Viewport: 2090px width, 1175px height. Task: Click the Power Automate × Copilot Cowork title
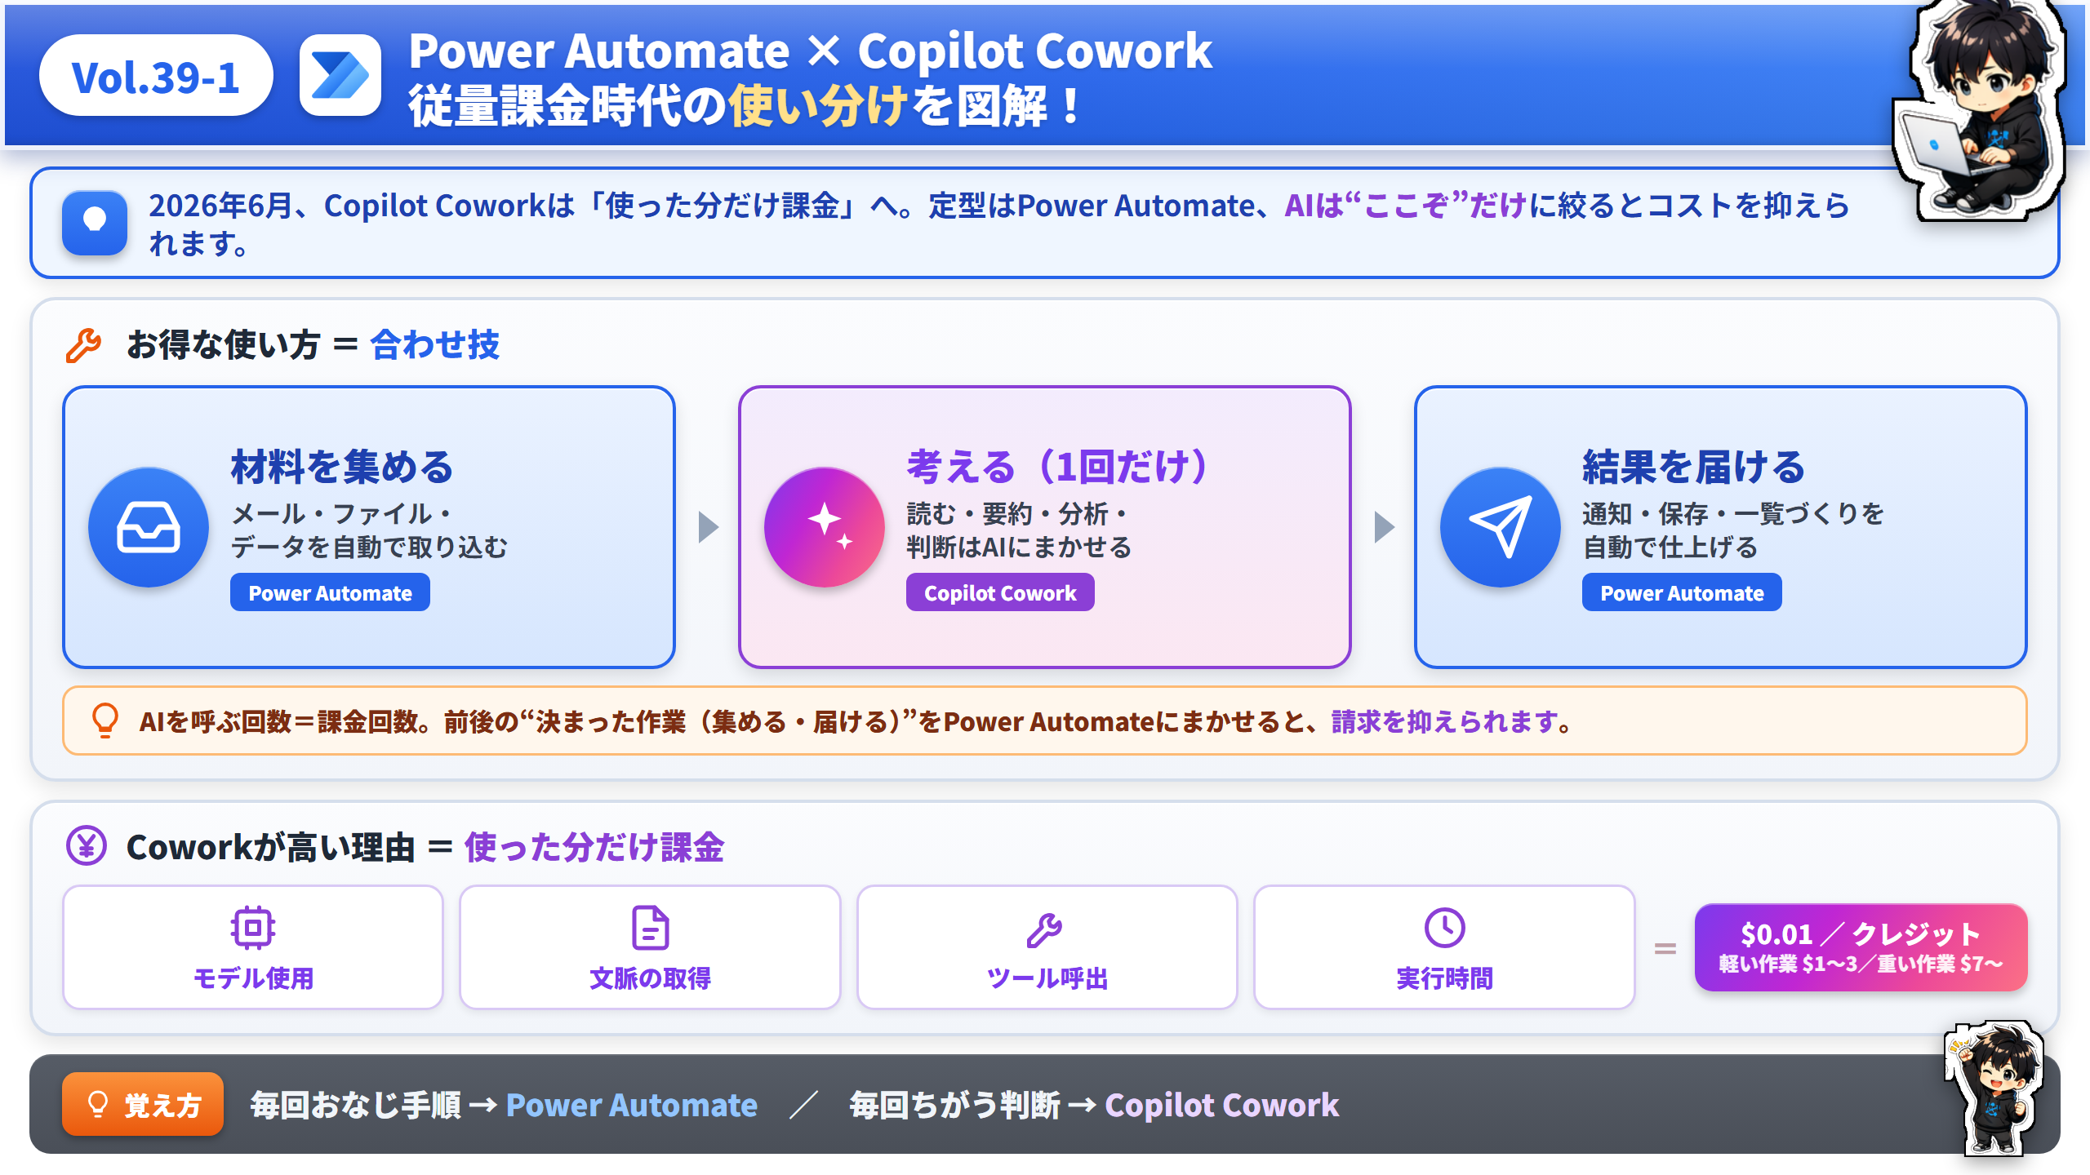pos(810,51)
